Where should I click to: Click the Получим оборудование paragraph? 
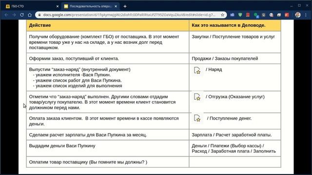(x=104, y=42)
